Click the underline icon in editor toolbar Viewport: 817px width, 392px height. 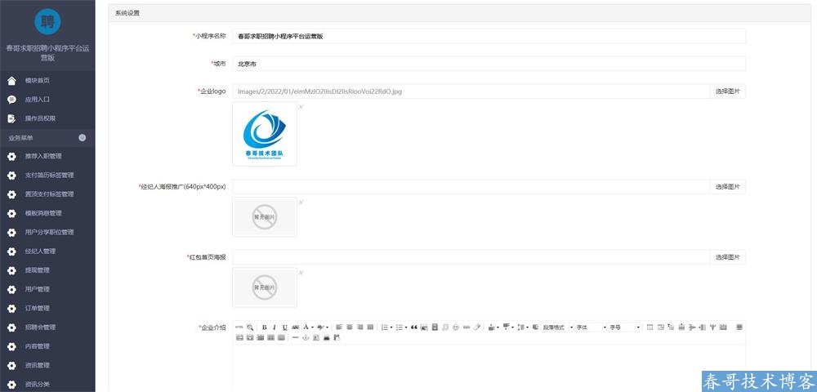(284, 327)
